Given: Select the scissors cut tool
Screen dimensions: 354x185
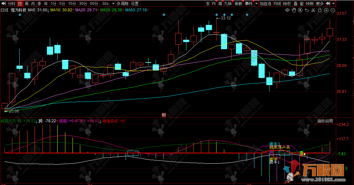Looking at the screenshot, I should [x=313, y=10].
